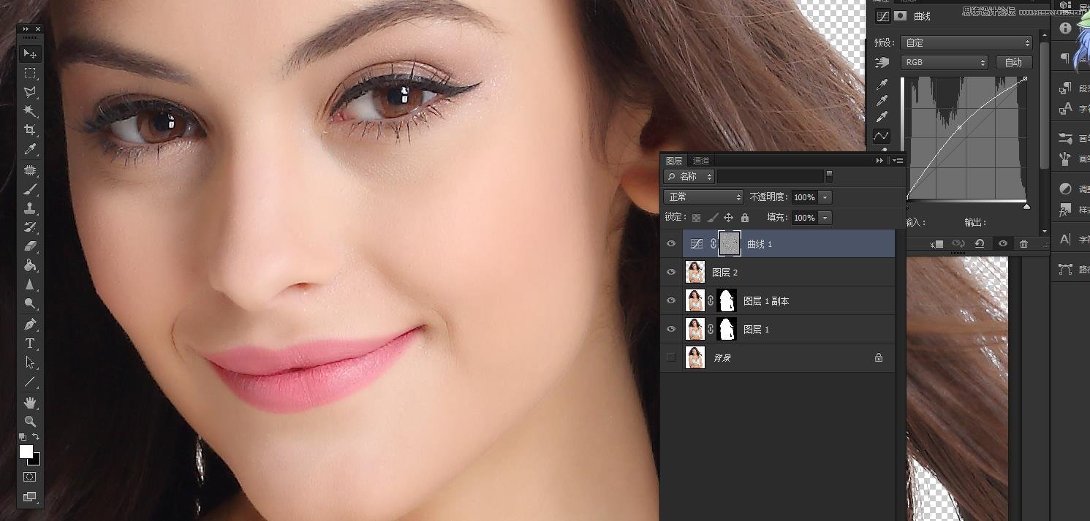Select the Dodge tool
This screenshot has width=1090, height=521.
(x=30, y=303)
